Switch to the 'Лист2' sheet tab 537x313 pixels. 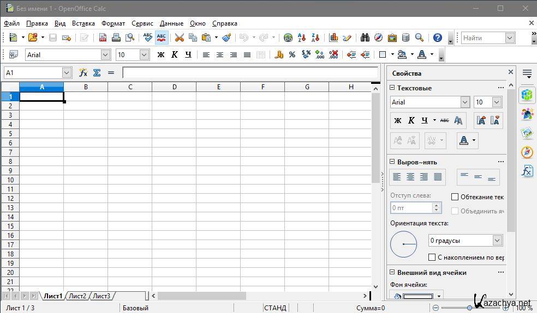[77, 296]
